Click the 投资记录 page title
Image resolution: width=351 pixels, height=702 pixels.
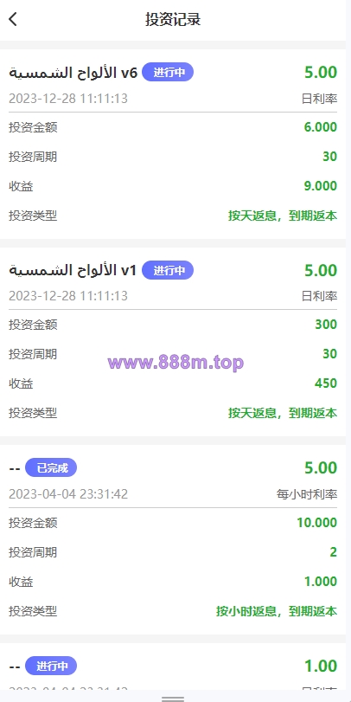coord(173,19)
